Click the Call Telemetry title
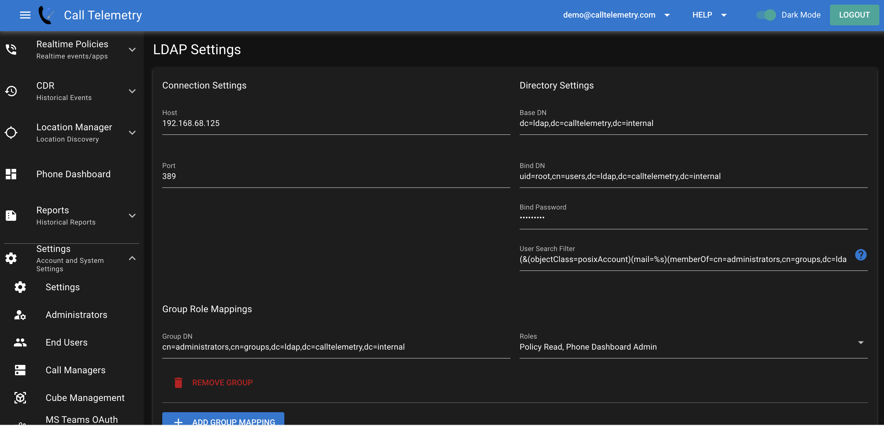Screen dimensions: 884x426 click(103, 15)
